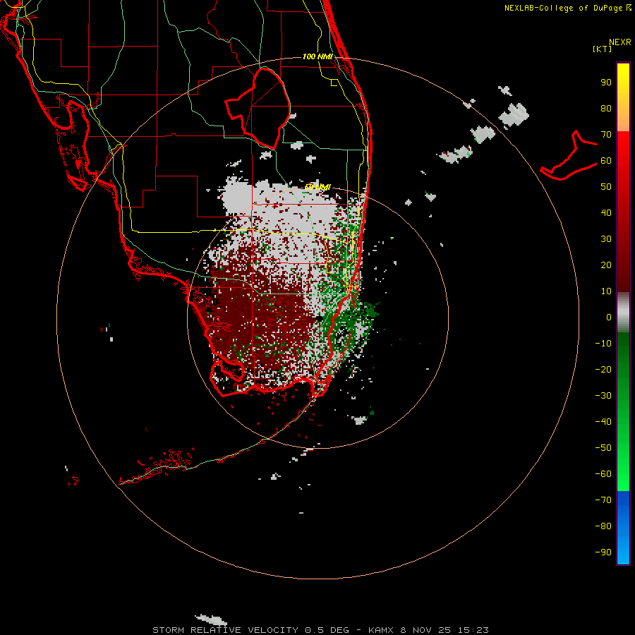Screen dimensions: 635x635
Task: Click the positive 20 value on velocity scale
Action: [606, 265]
